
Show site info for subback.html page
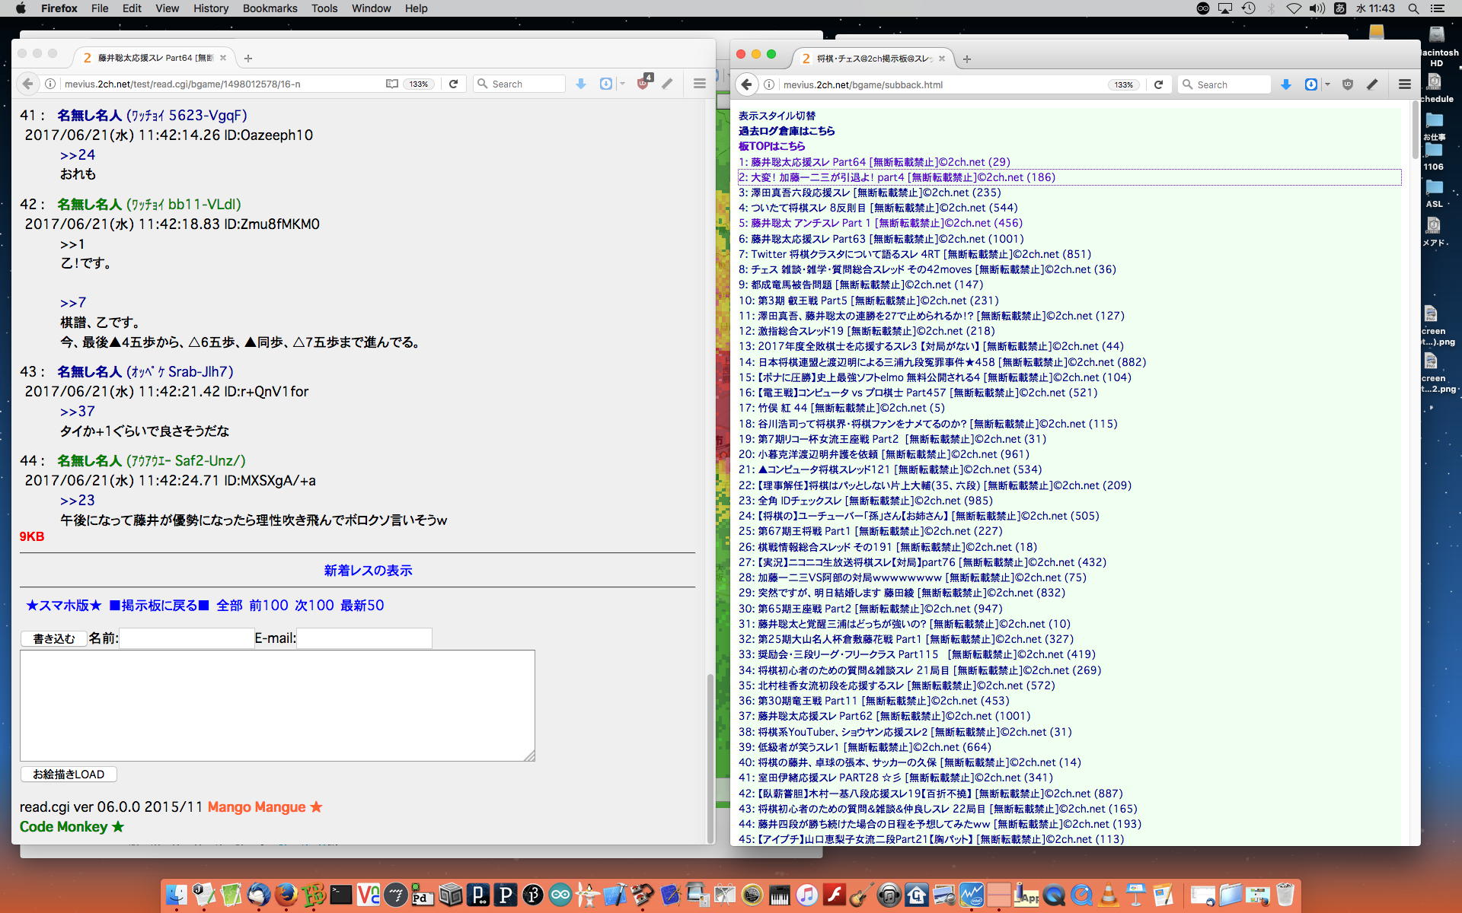click(769, 84)
